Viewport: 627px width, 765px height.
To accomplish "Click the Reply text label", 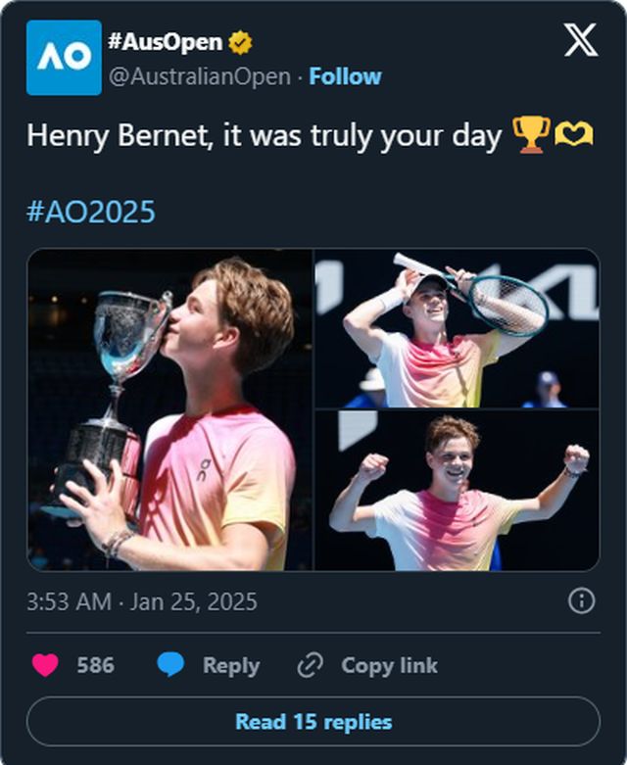I will pyautogui.click(x=231, y=665).
